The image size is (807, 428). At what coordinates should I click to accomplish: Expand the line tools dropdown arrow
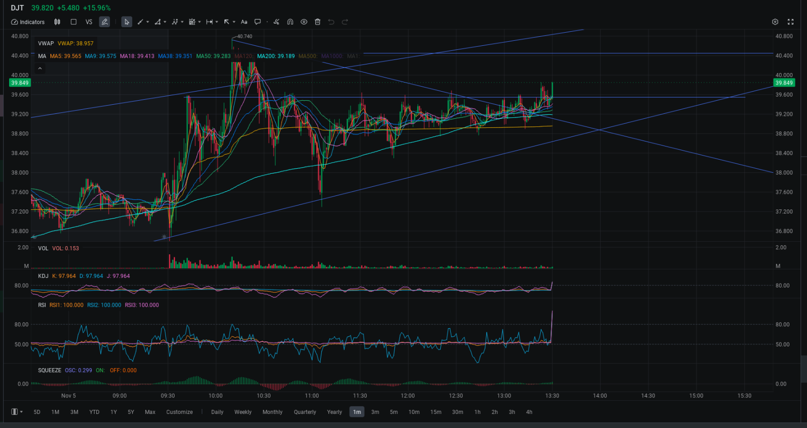click(x=148, y=22)
